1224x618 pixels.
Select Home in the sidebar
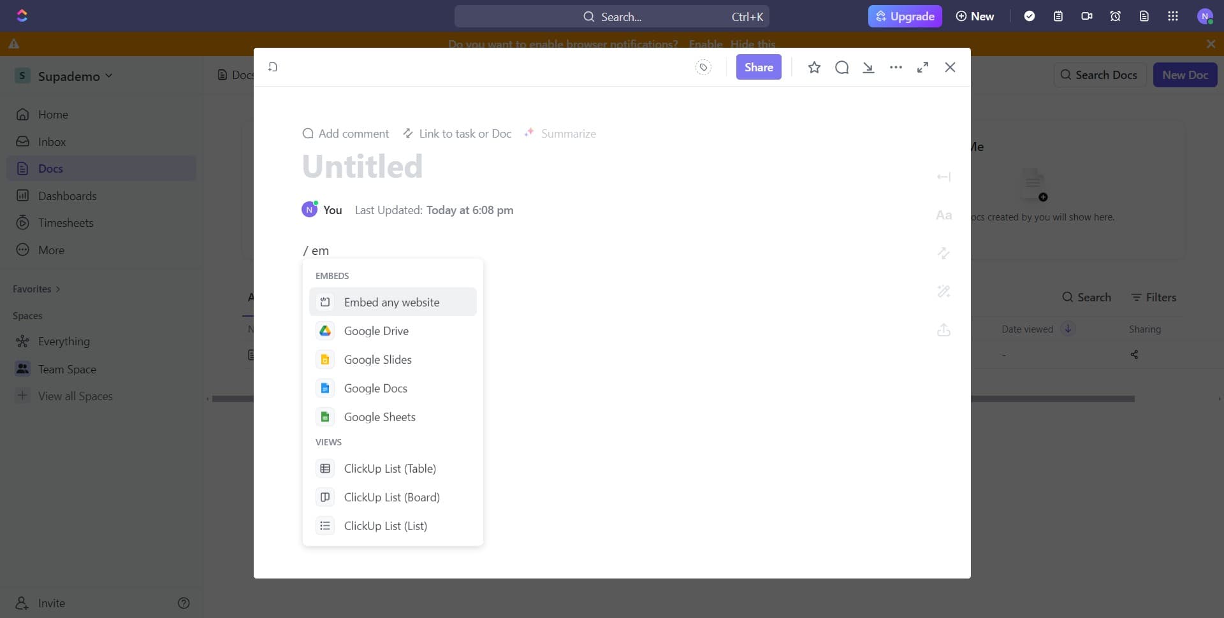point(54,114)
